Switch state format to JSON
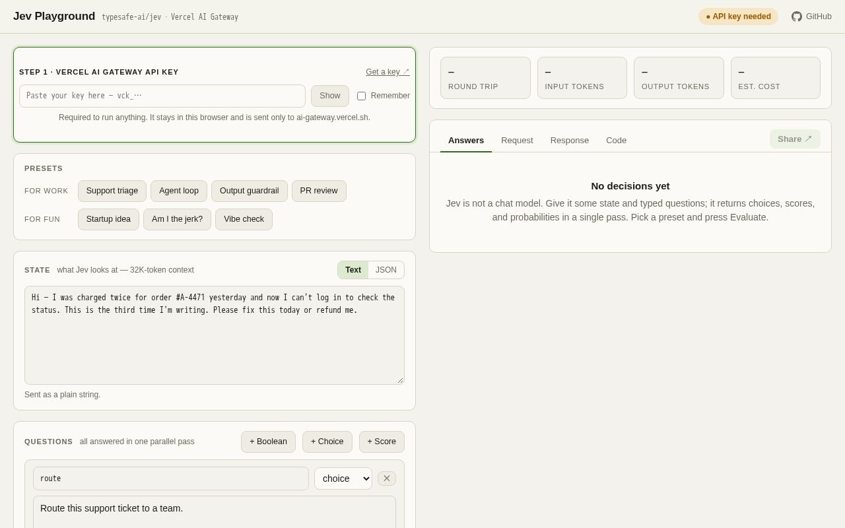845x528 pixels. click(386, 270)
